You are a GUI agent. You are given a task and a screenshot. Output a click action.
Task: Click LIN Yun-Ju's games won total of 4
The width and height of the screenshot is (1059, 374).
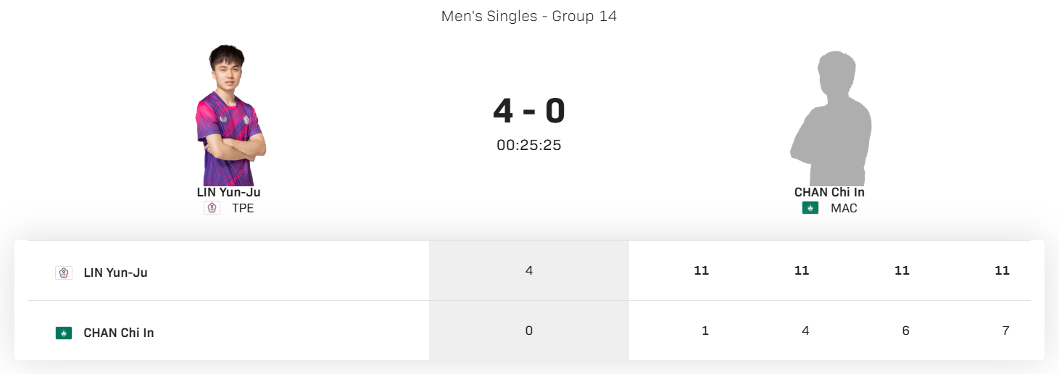tap(529, 270)
